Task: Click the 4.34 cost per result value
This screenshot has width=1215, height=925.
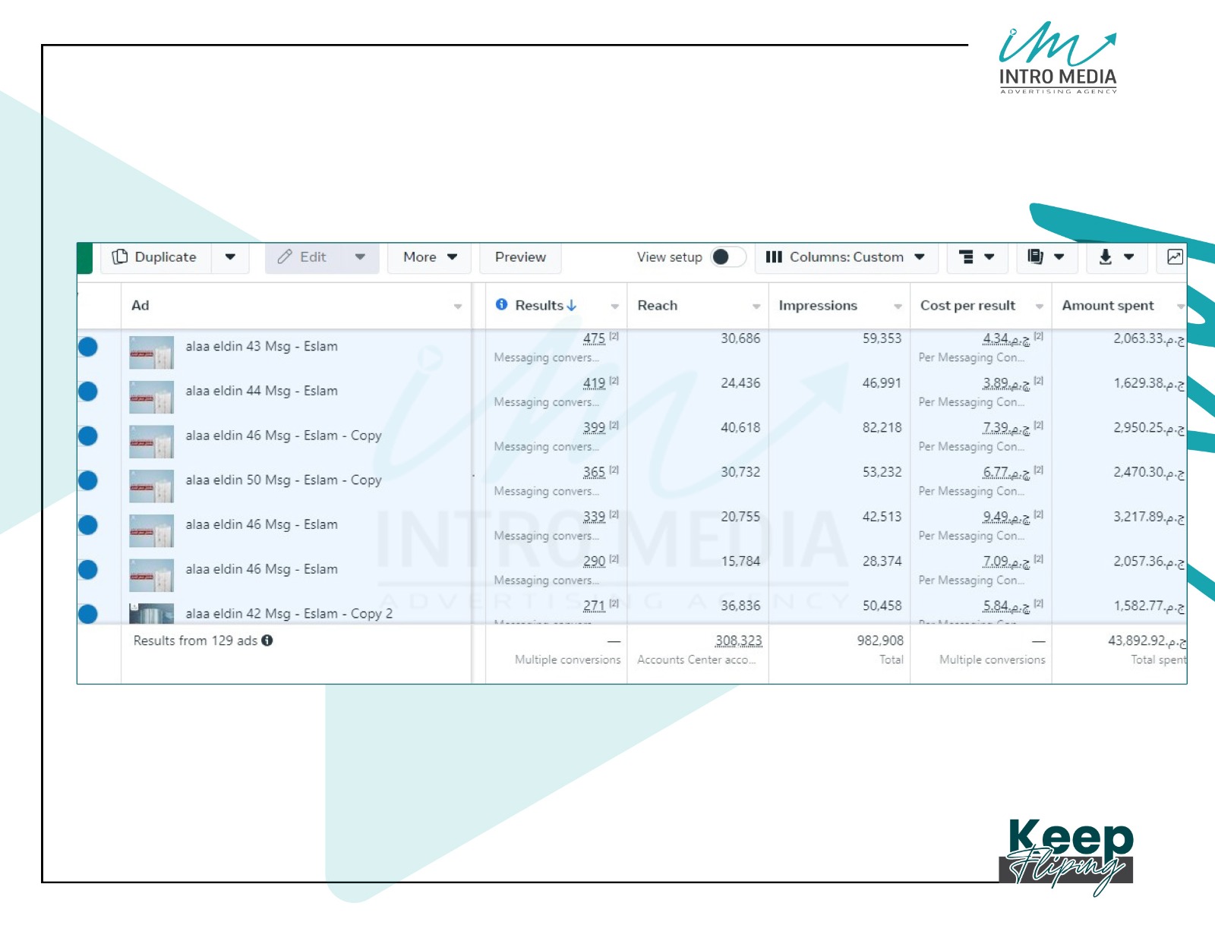Action: coord(1006,338)
